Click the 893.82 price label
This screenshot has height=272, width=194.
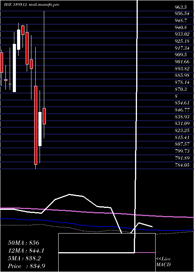point(182,69)
